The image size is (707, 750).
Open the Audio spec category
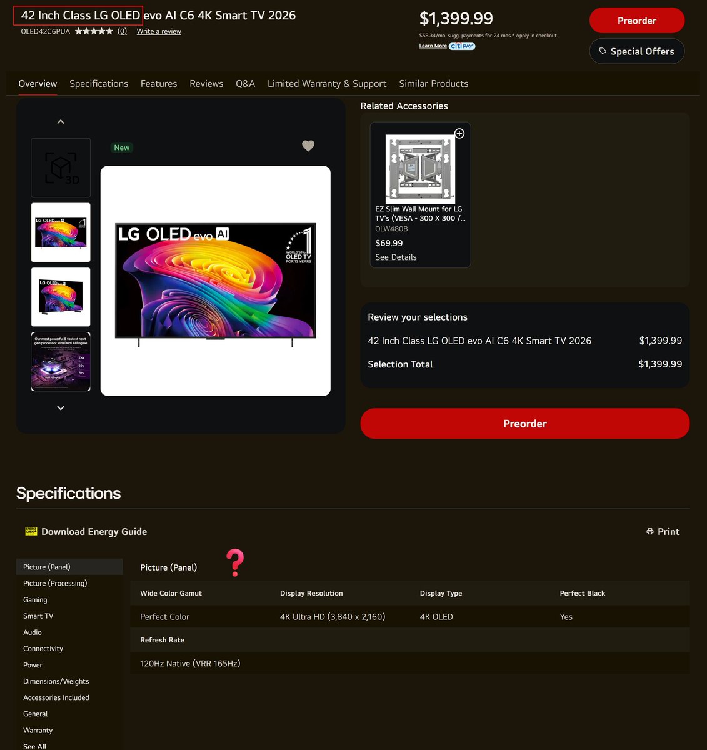33,632
